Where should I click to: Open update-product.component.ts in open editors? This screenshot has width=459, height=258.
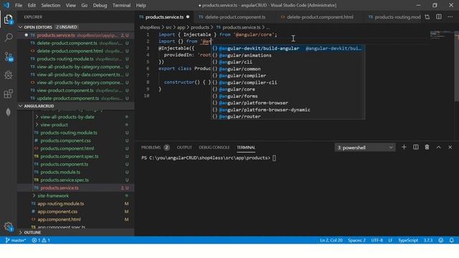76,98
